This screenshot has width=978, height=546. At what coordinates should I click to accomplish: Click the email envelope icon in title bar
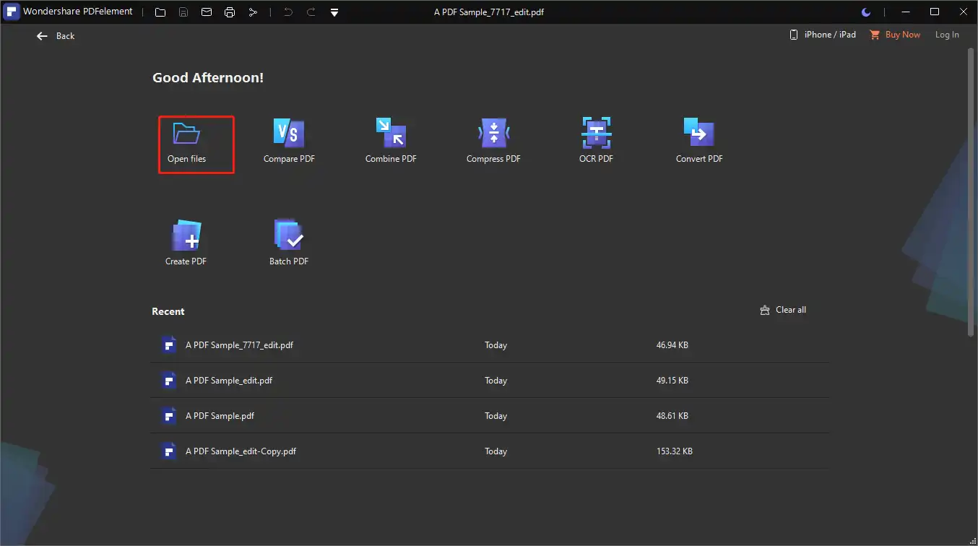(x=207, y=12)
